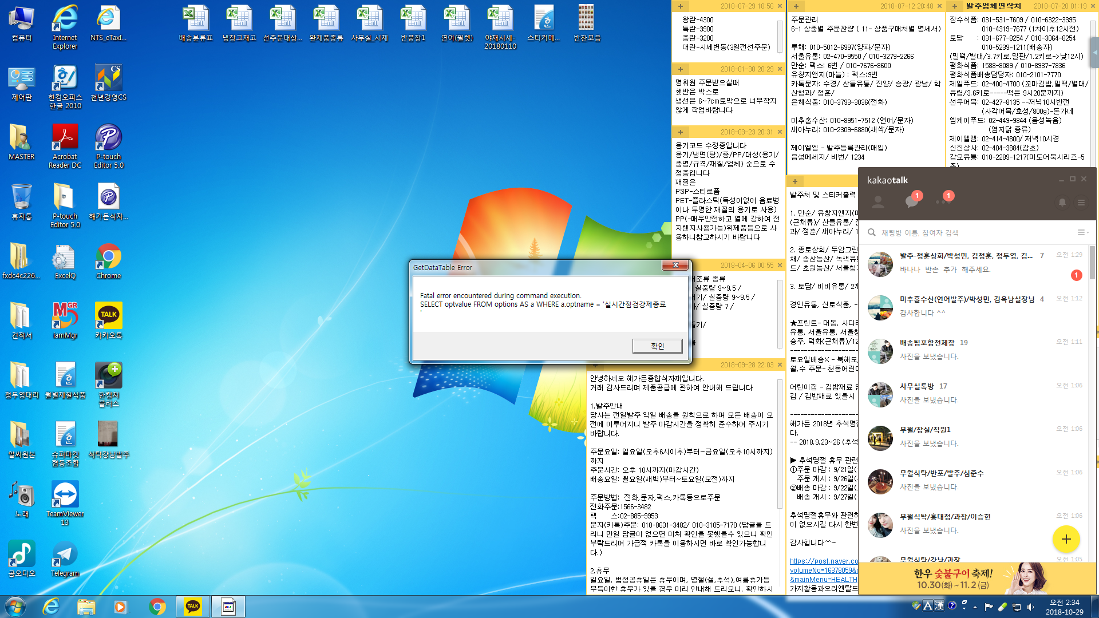
Task: Close the GetDataTable Error dialog
Action: [675, 265]
